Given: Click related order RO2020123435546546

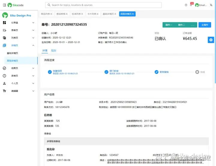Looking at the screenshot, I should [121, 38].
